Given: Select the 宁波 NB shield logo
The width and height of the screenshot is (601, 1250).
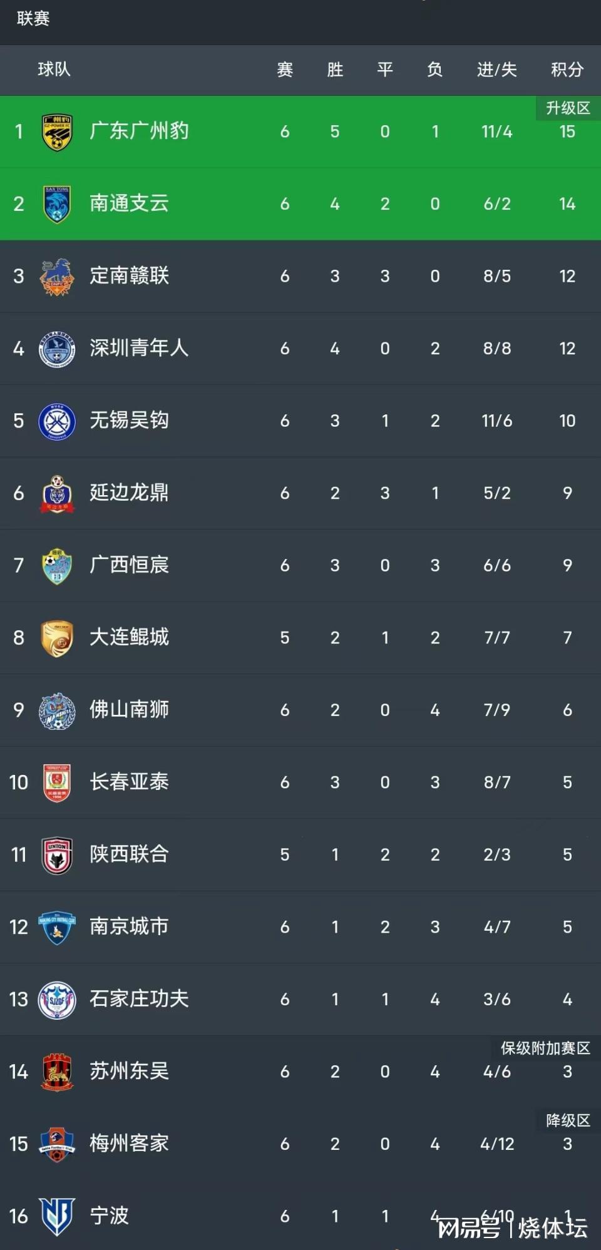Looking at the screenshot, I should [x=57, y=1216].
